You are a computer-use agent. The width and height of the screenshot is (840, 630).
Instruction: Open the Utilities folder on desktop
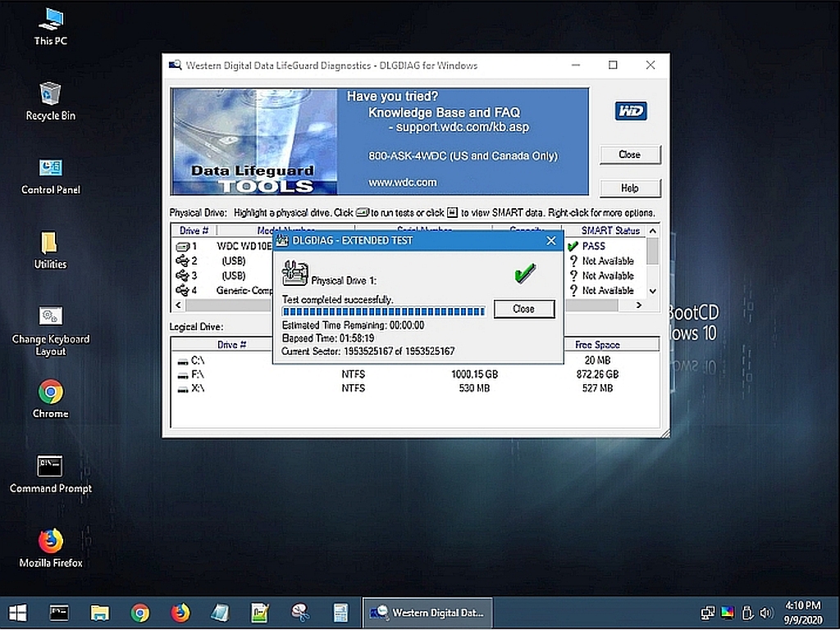(50, 251)
